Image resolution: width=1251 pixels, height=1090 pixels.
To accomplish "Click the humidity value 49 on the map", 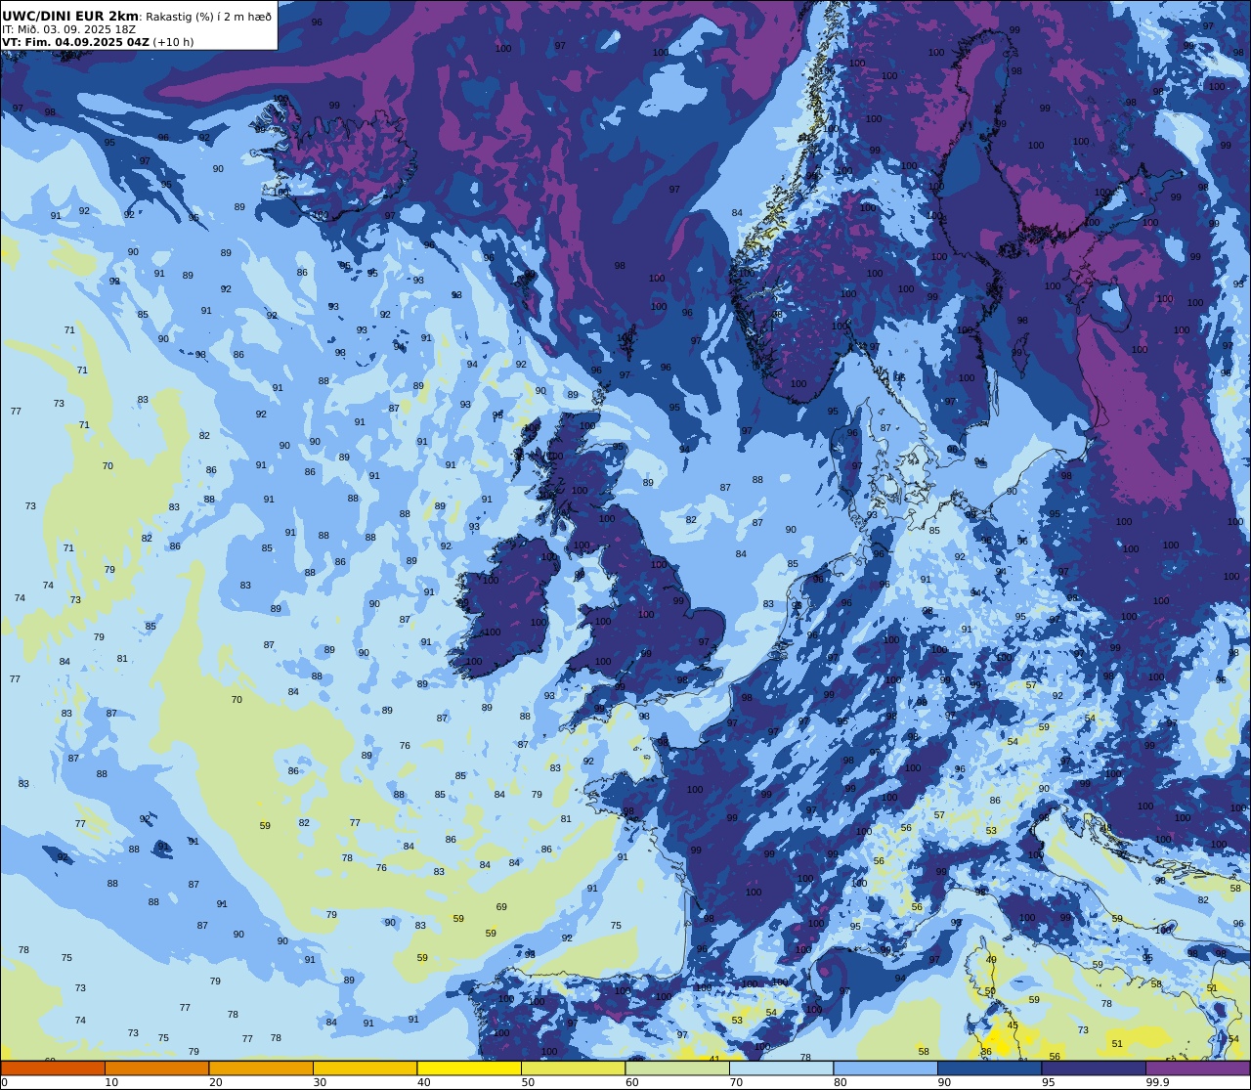I will pyautogui.click(x=991, y=960).
